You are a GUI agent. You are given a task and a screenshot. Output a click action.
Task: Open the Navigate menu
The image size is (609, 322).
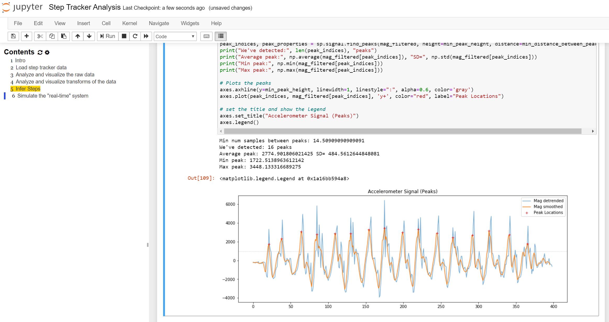pyautogui.click(x=159, y=23)
